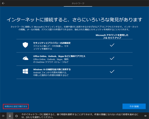
Task: Click Cortana message text at bottom
Action: 80,116
